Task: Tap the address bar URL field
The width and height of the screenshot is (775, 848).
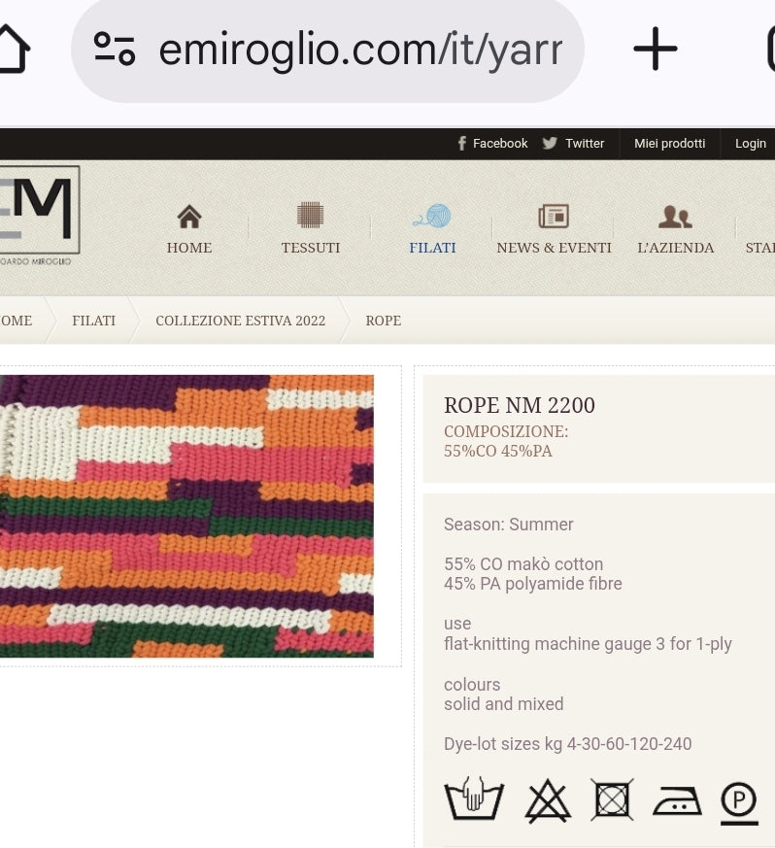Action: [x=359, y=49]
